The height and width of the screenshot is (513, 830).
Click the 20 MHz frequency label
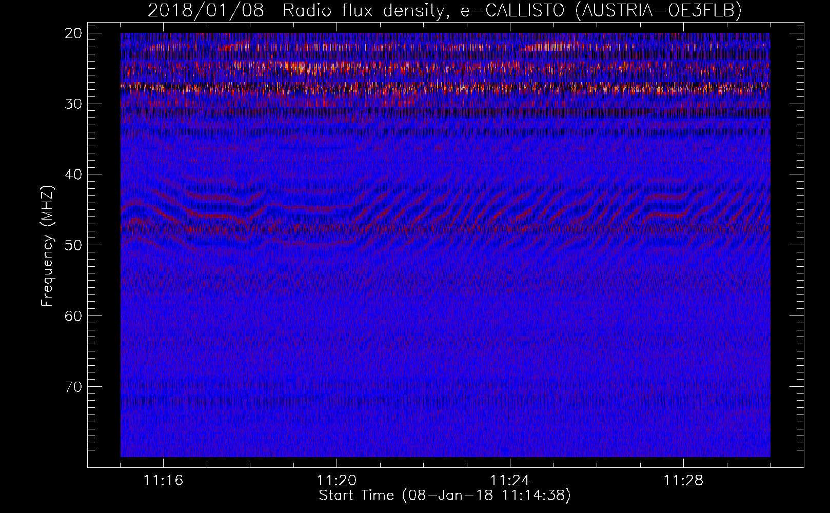[74, 33]
